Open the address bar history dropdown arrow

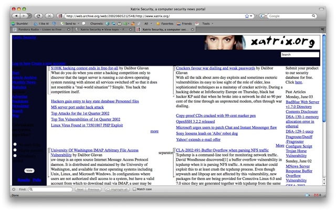point(251,16)
